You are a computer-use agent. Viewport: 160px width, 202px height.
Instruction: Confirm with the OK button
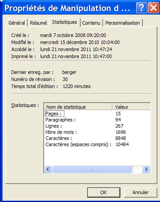click(104, 192)
